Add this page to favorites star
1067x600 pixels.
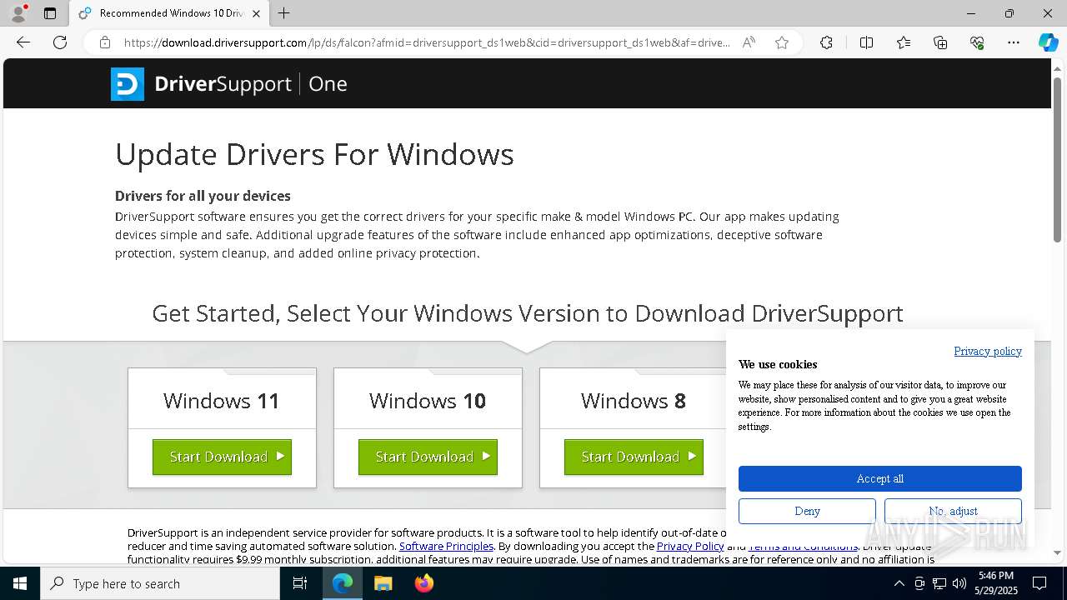pos(782,42)
